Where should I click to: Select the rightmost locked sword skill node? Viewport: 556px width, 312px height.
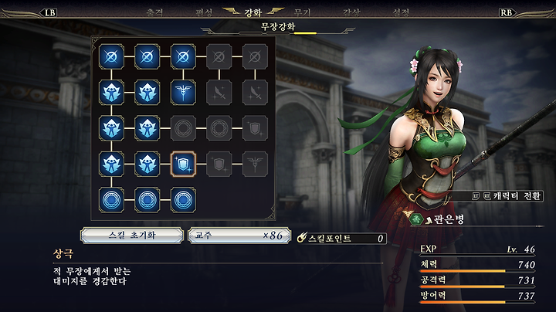(255, 93)
